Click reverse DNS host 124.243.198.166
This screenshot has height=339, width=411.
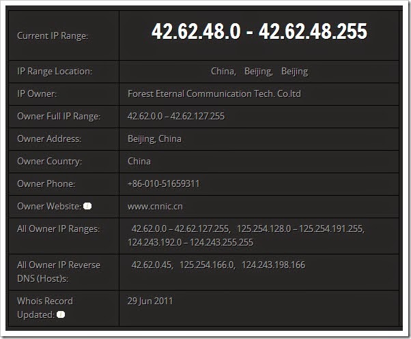pos(273,265)
